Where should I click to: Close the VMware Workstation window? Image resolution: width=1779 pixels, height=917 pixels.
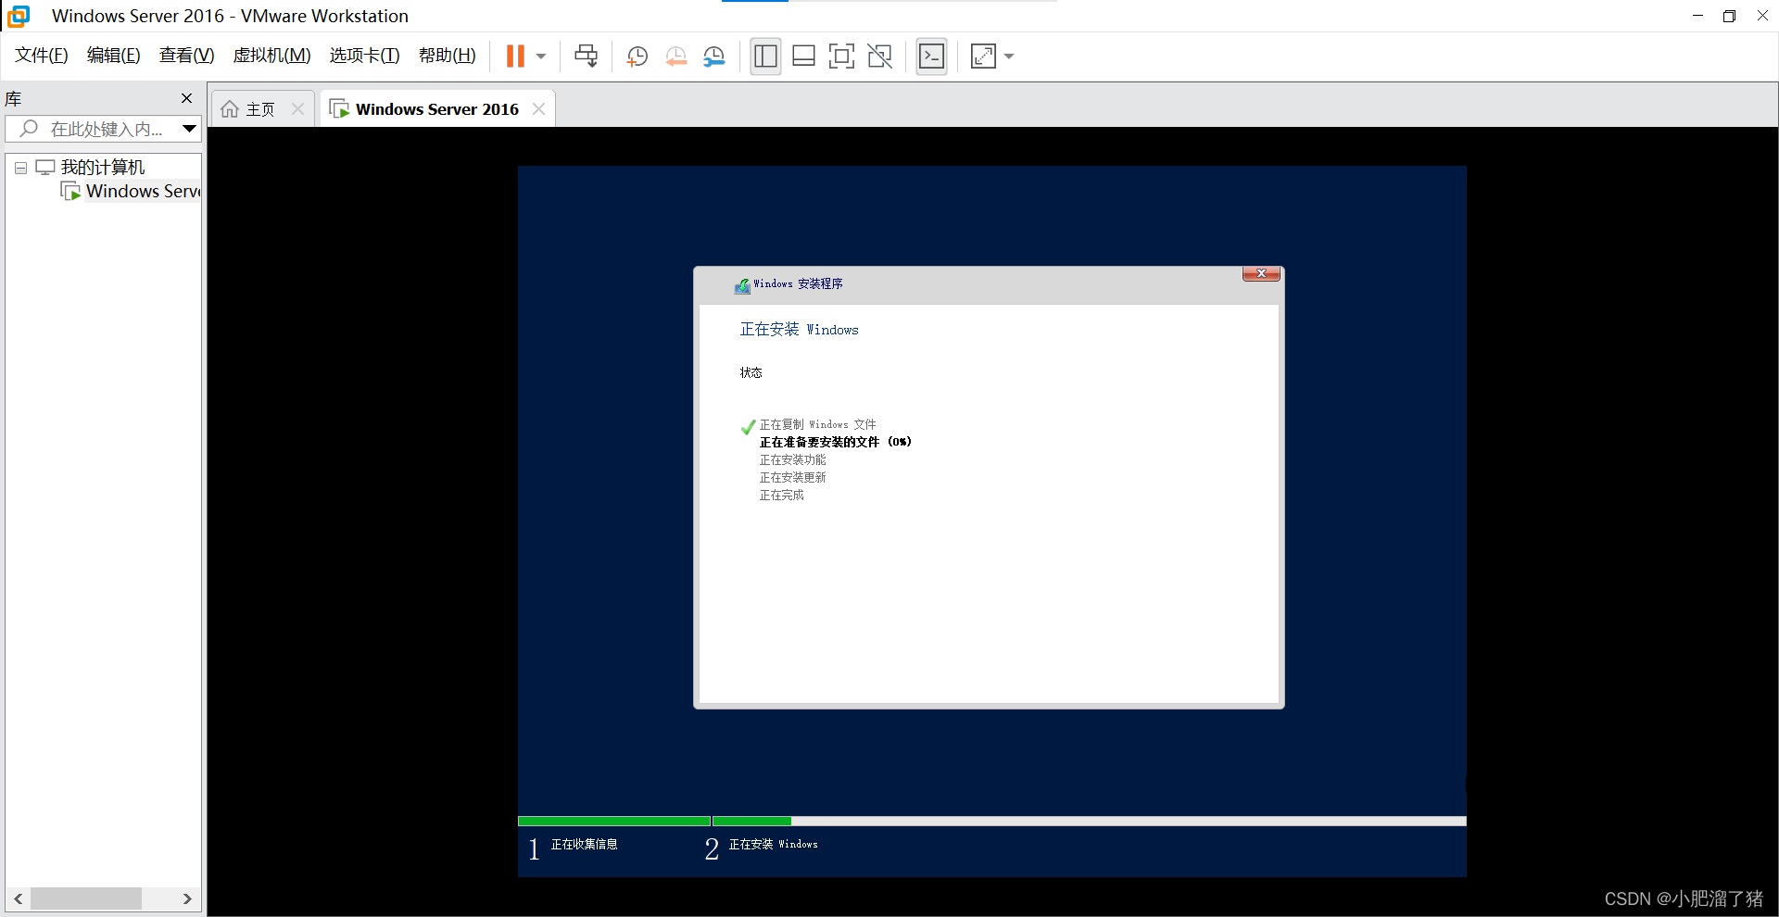pos(1762,16)
